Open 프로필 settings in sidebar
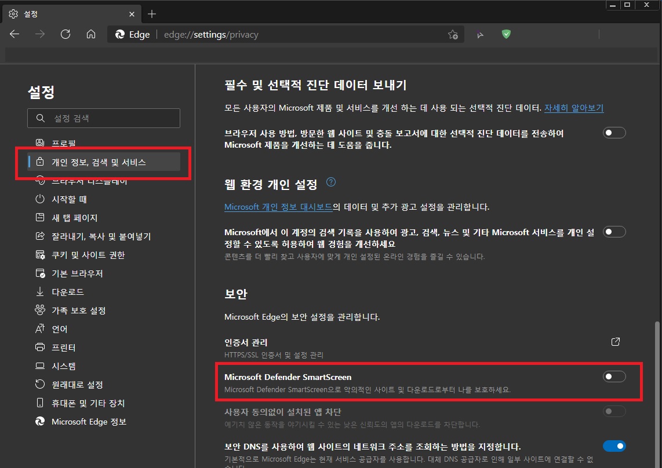 (103, 143)
